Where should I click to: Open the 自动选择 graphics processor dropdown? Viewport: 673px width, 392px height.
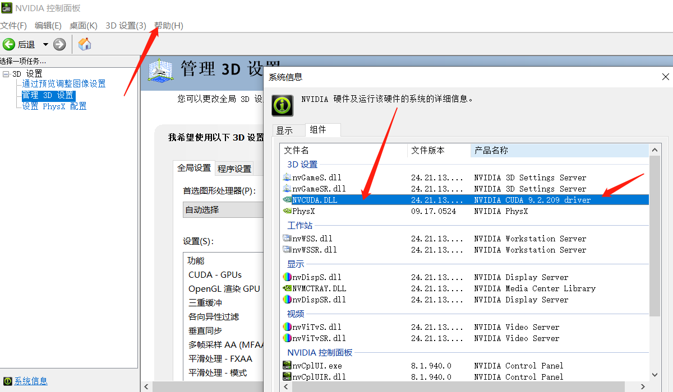[x=223, y=210]
